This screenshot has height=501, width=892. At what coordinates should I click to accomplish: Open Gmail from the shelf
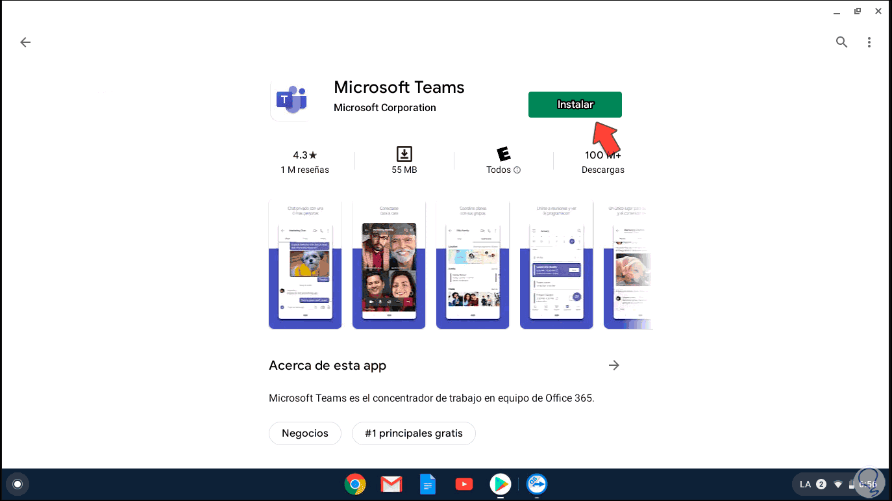click(391, 484)
